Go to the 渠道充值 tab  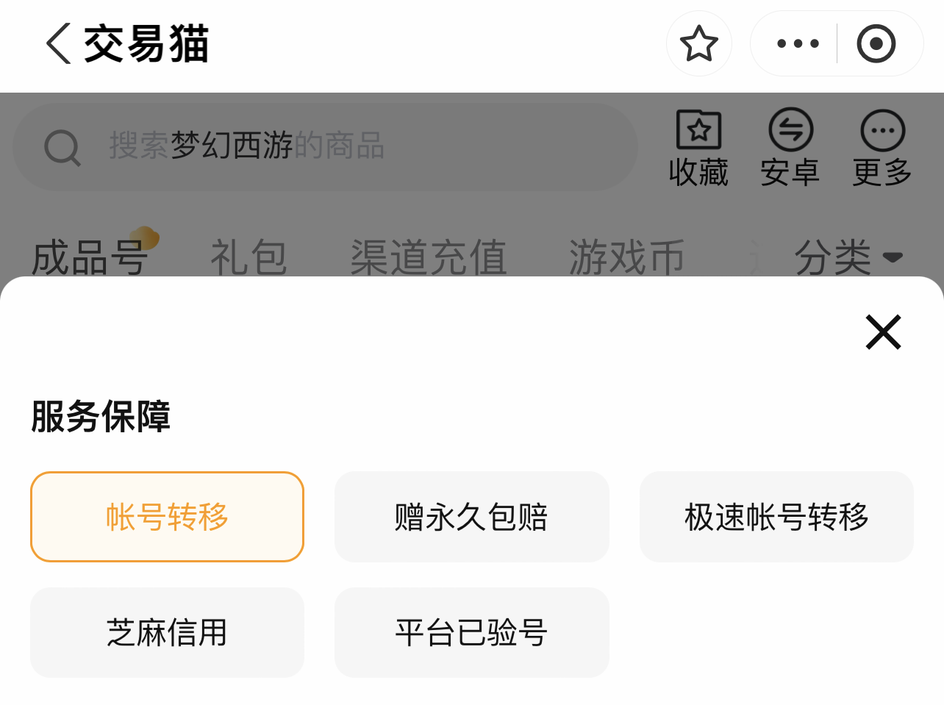(429, 257)
